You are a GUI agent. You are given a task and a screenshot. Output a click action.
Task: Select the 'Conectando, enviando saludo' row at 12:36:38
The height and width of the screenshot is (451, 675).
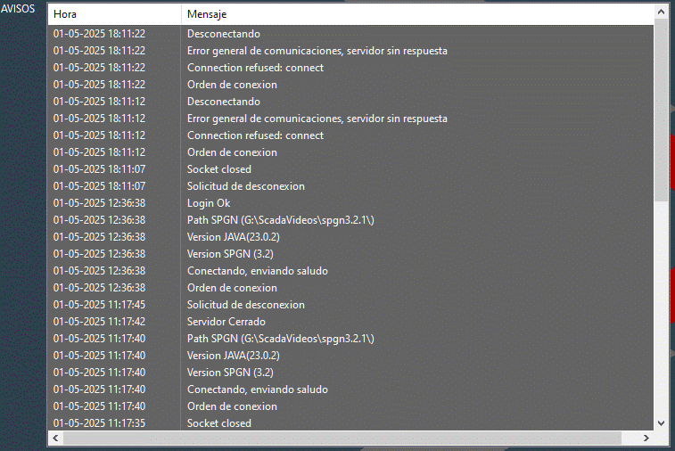coord(350,271)
